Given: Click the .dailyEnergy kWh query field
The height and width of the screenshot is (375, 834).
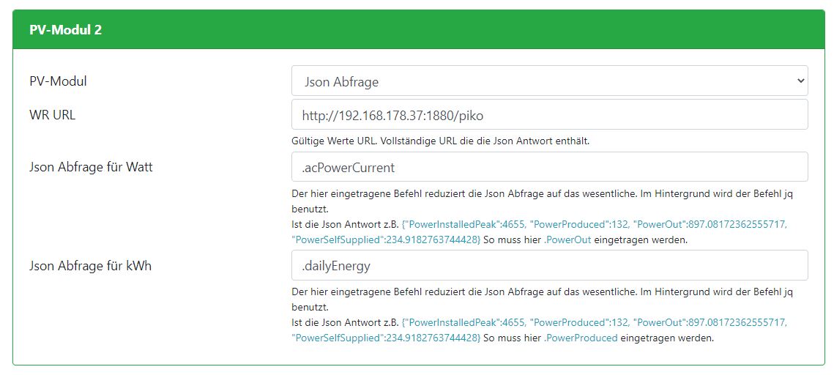Looking at the screenshot, I should point(549,266).
